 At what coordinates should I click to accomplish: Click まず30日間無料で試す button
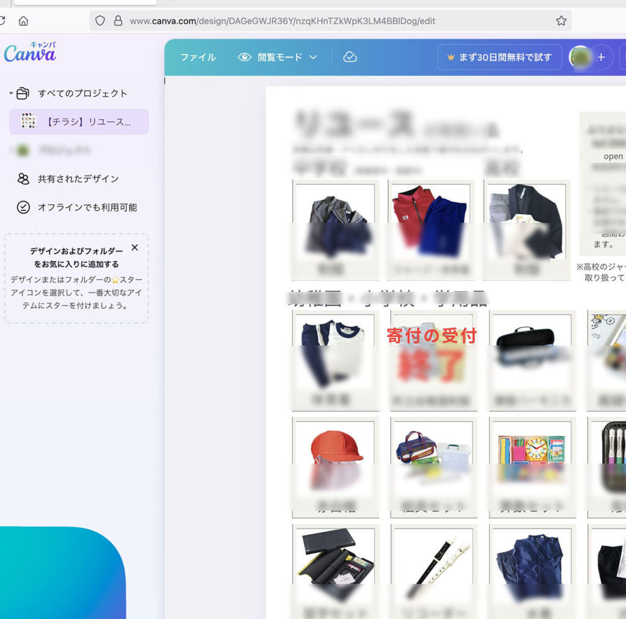tap(499, 57)
